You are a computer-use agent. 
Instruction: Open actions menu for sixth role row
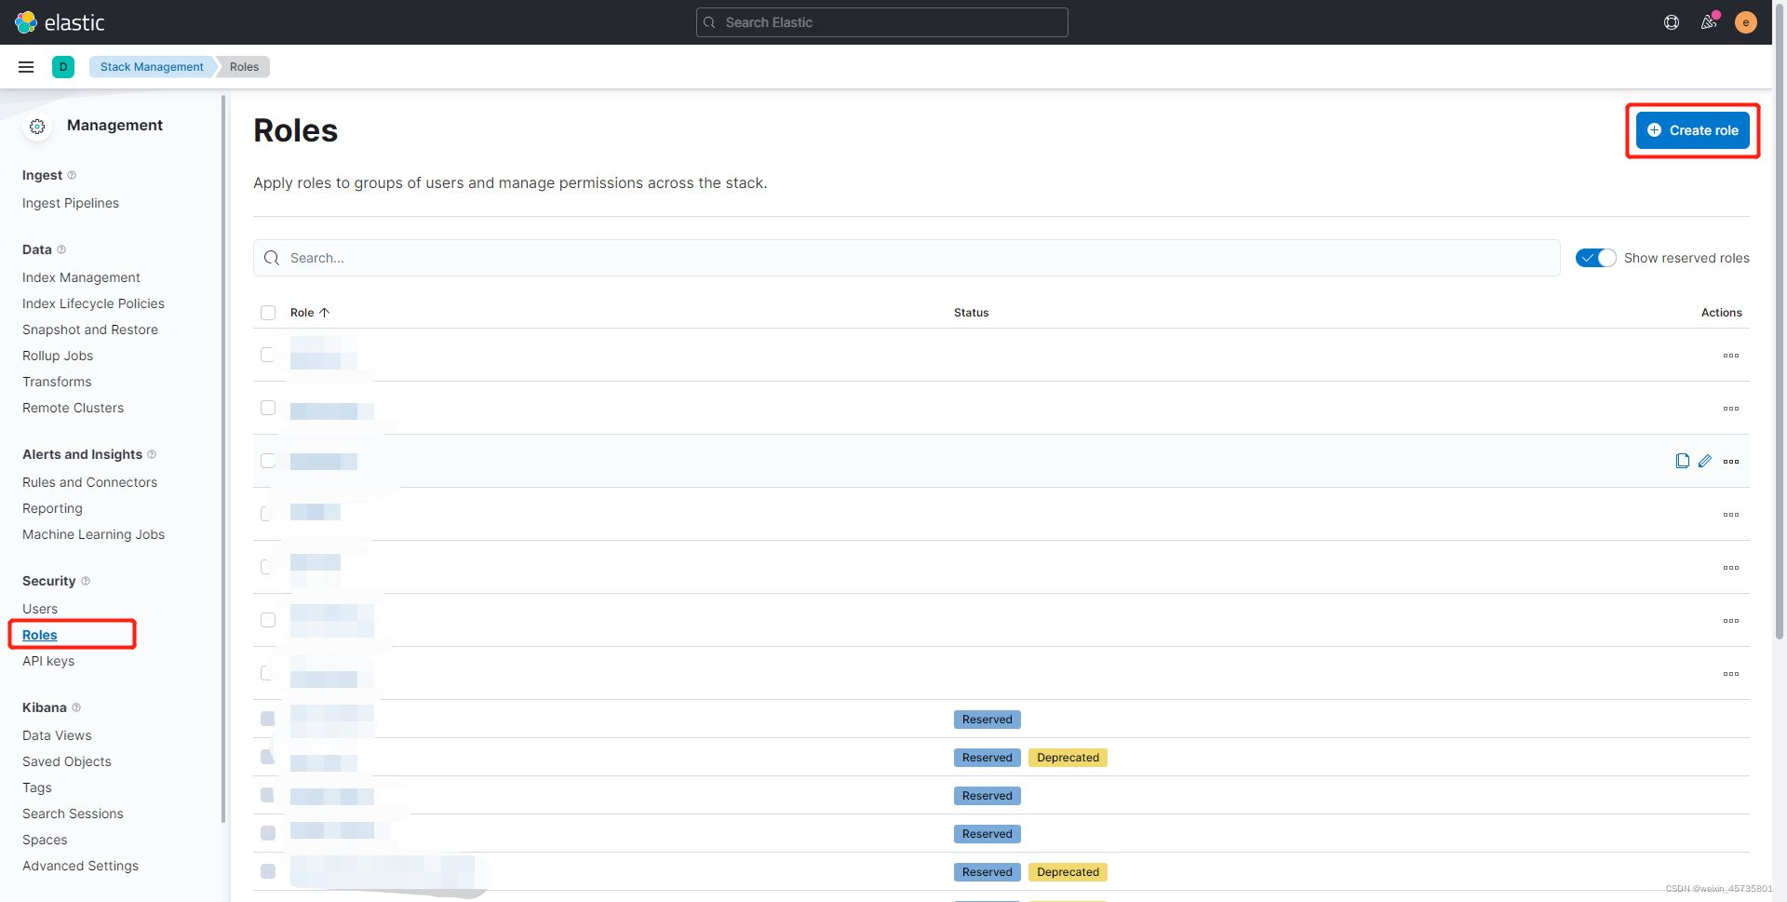coord(1731,621)
